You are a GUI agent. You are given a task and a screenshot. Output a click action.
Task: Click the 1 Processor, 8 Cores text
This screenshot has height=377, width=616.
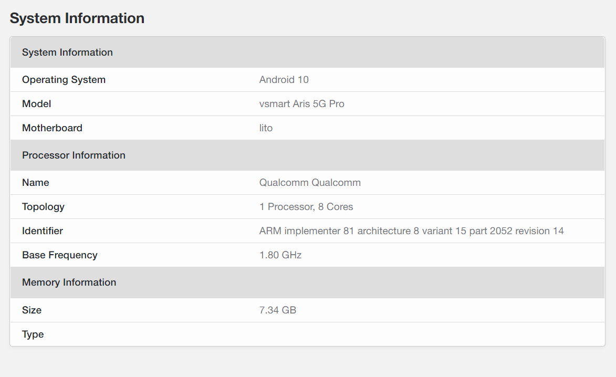[x=306, y=207]
